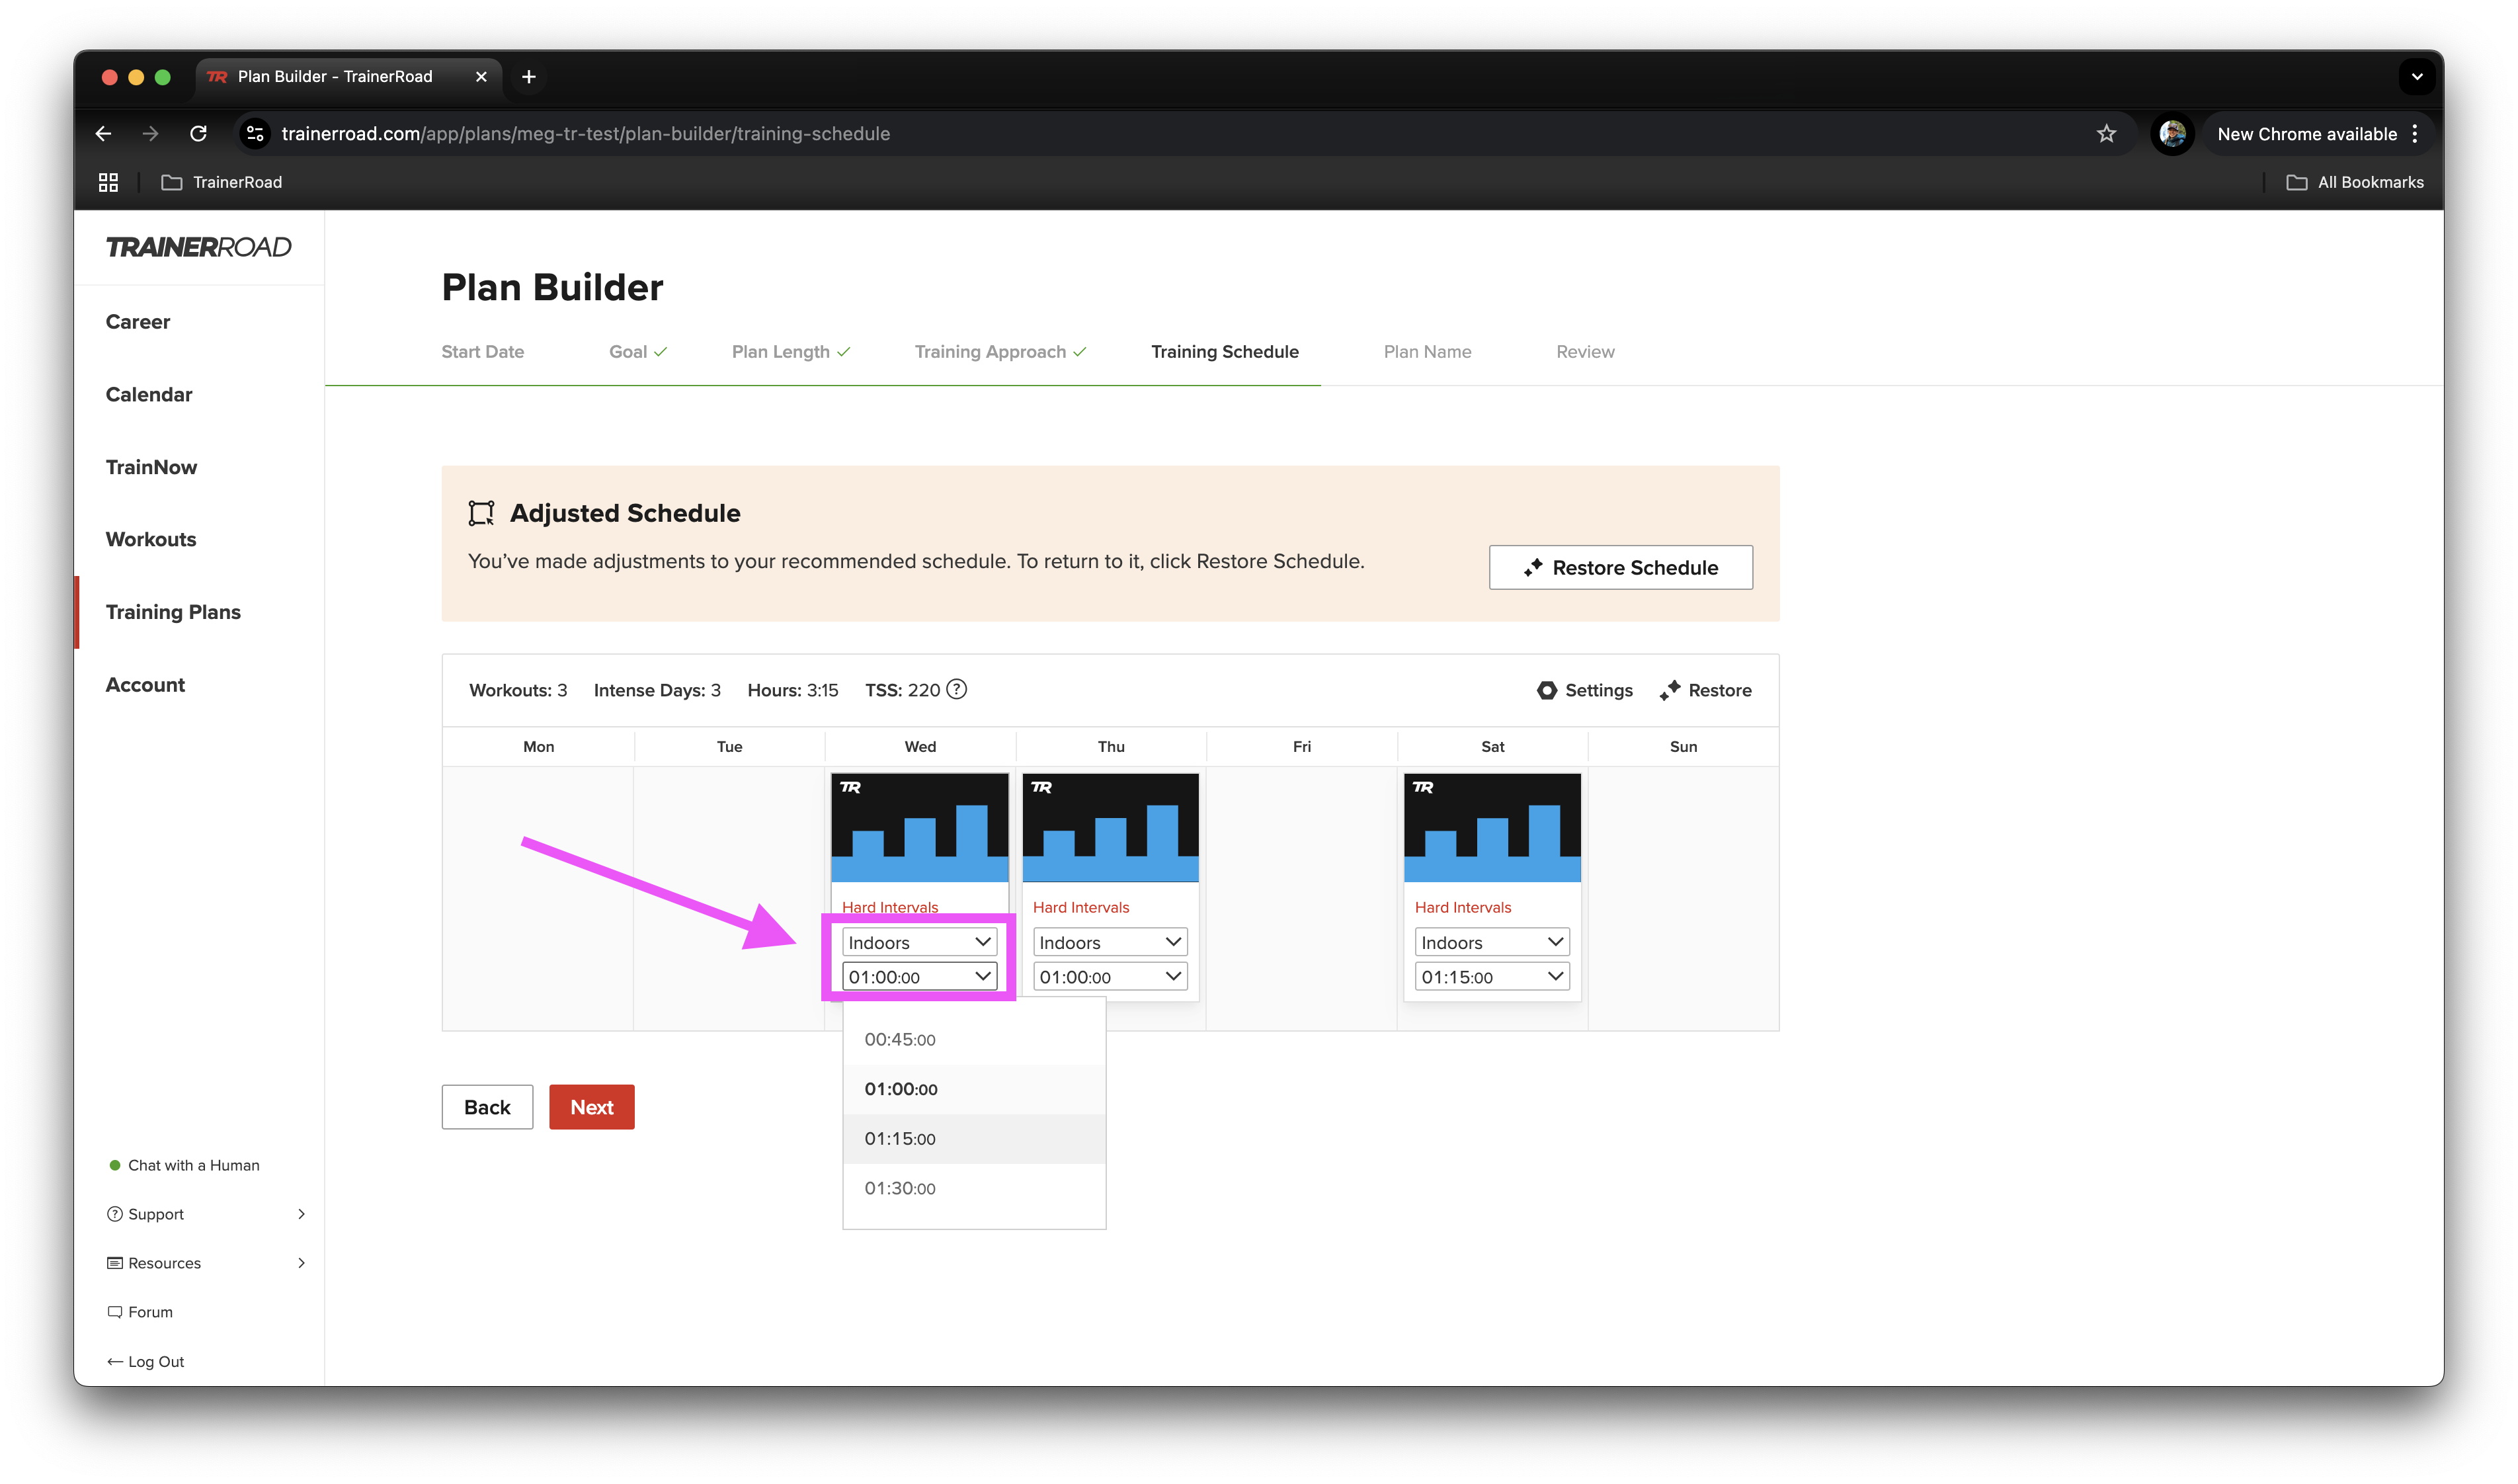Open Wednesday workout thumbnail
2518x1484 pixels.
pyautogui.click(x=918, y=828)
